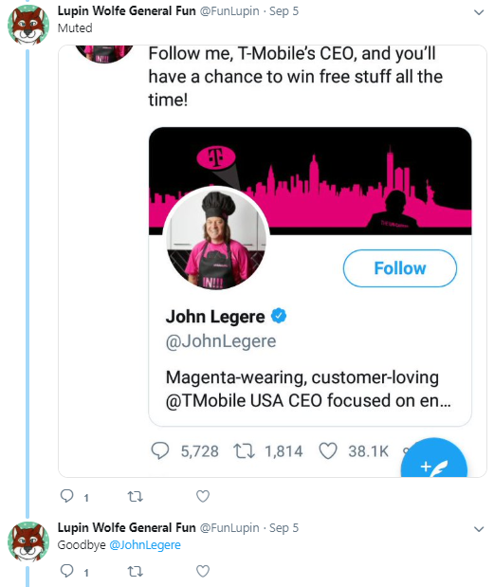Viewport: 494px width, 587px height.
Task: Open the fox avatar on the Goodbye tweet
Action: tap(28, 541)
